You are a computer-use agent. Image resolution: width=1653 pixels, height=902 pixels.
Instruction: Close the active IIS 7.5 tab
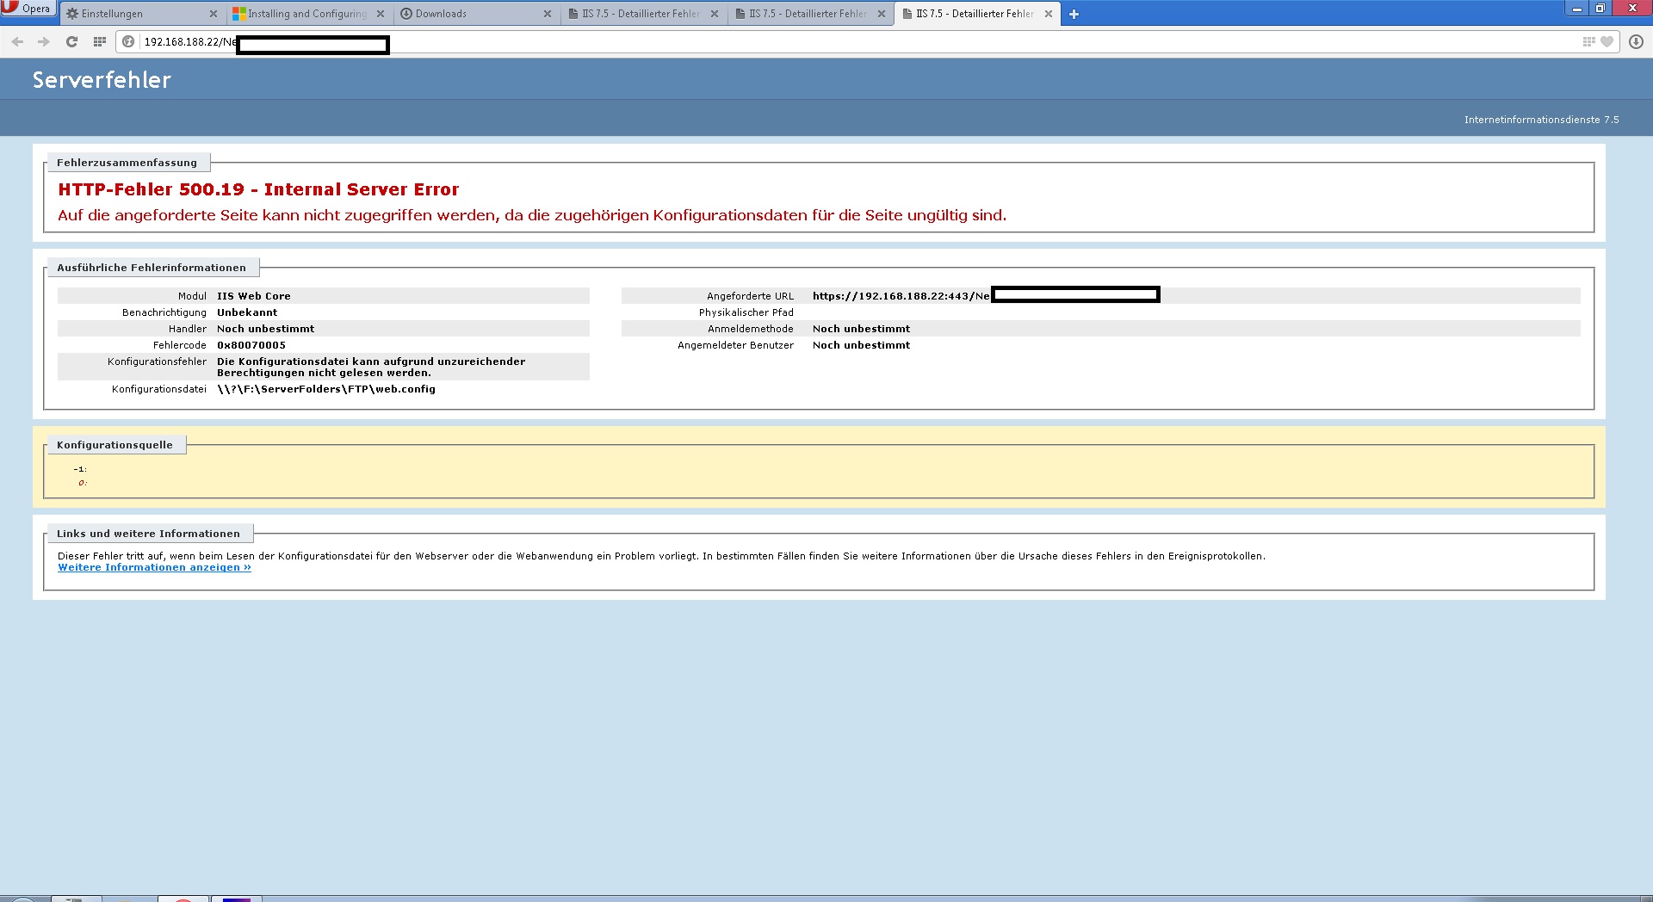1049,14
